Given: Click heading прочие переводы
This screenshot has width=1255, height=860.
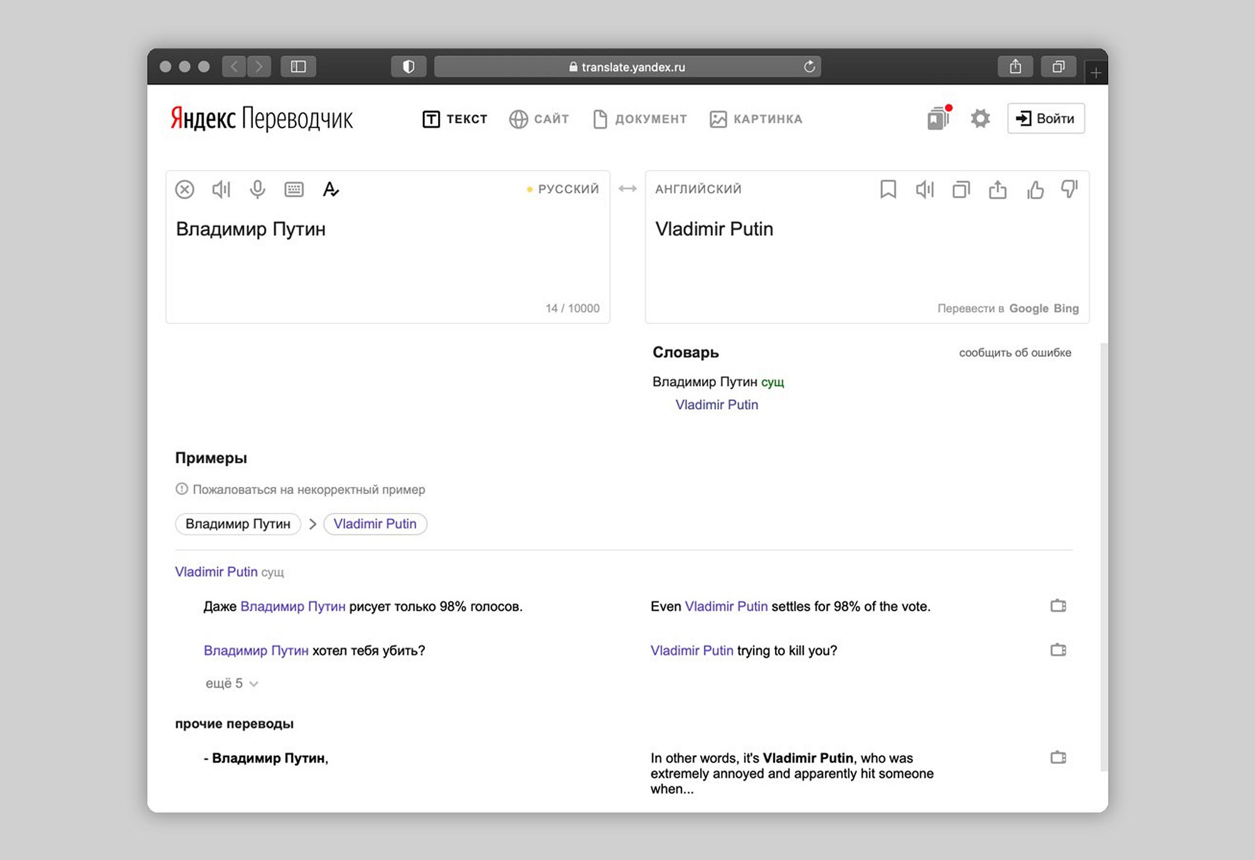Looking at the screenshot, I should pyautogui.click(x=234, y=724).
